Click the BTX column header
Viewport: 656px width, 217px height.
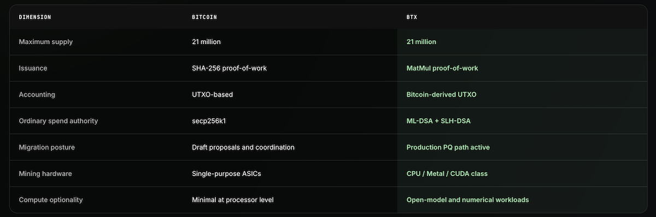pos(412,17)
